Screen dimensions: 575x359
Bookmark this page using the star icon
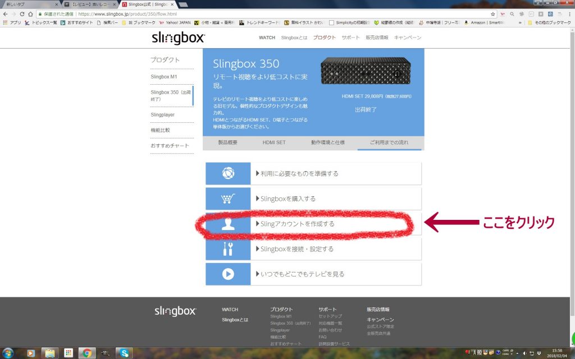(492, 14)
